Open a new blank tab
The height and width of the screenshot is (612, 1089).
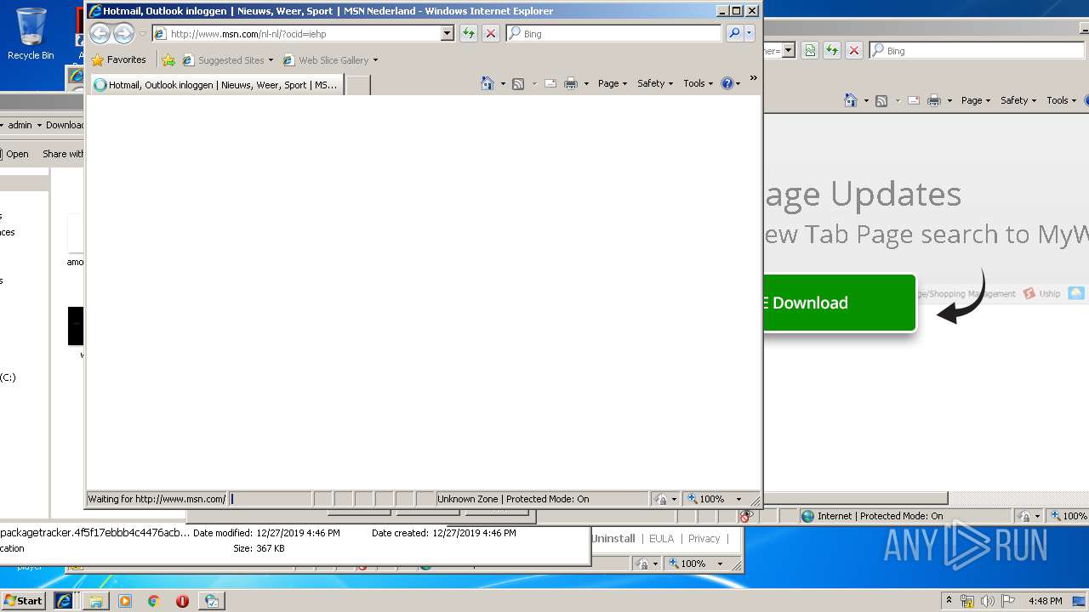(358, 84)
